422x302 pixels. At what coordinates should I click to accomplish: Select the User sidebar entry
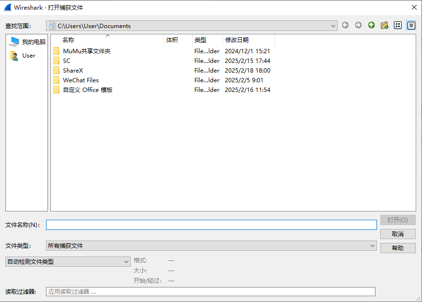click(23, 55)
